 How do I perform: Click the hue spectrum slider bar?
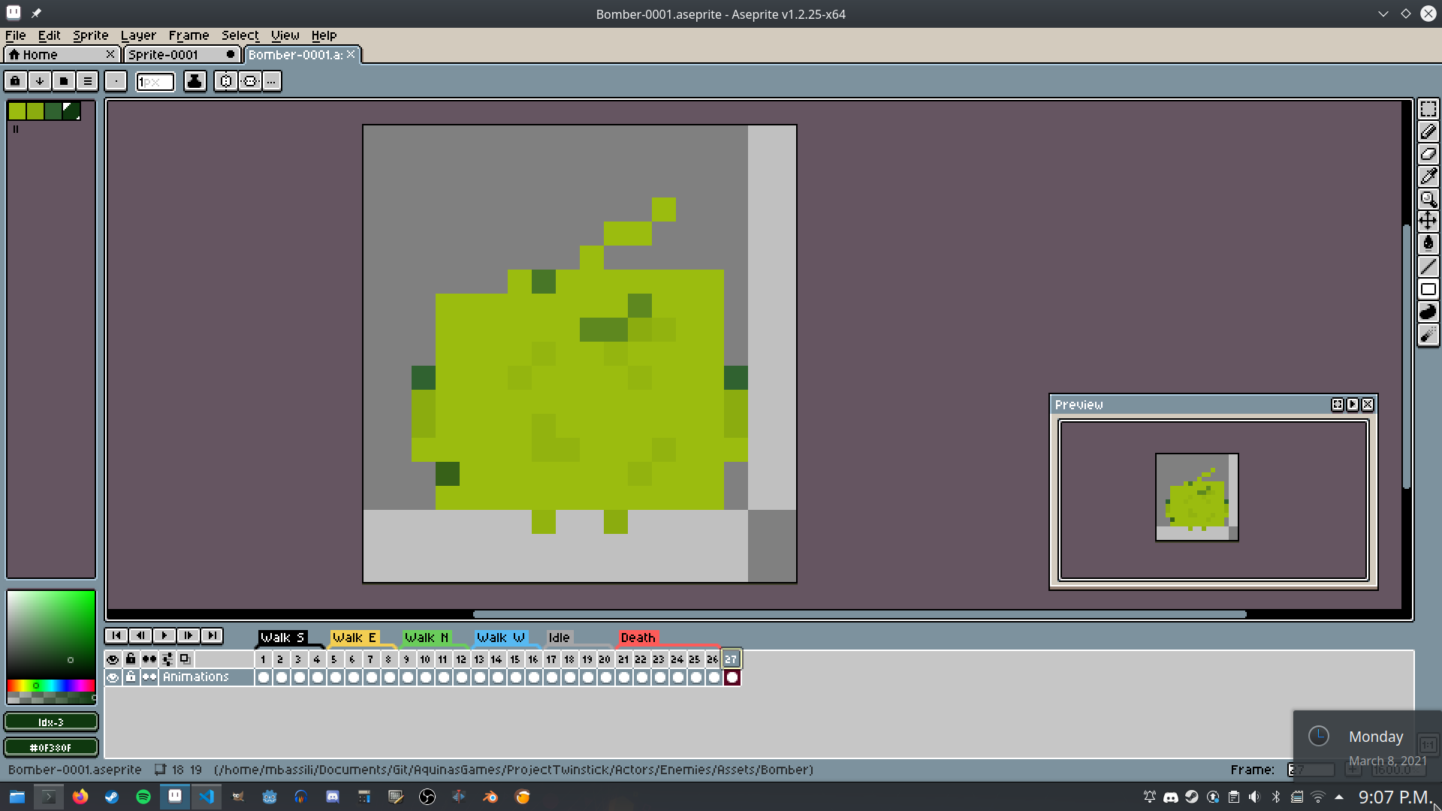click(x=50, y=686)
